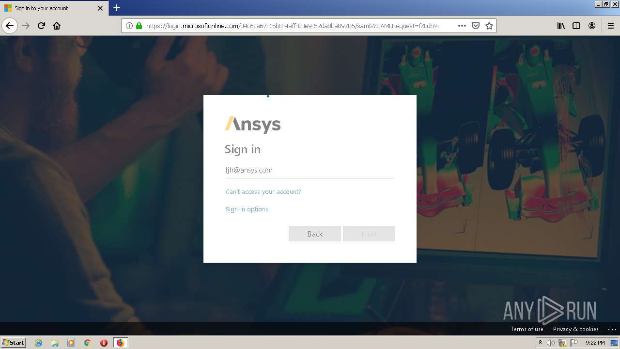
Task: Open the Firefox hamburger menu
Action: point(610,26)
